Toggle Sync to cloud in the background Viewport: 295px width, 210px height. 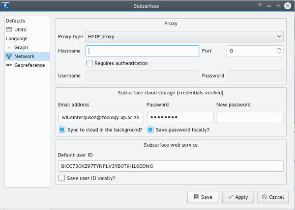click(62, 130)
